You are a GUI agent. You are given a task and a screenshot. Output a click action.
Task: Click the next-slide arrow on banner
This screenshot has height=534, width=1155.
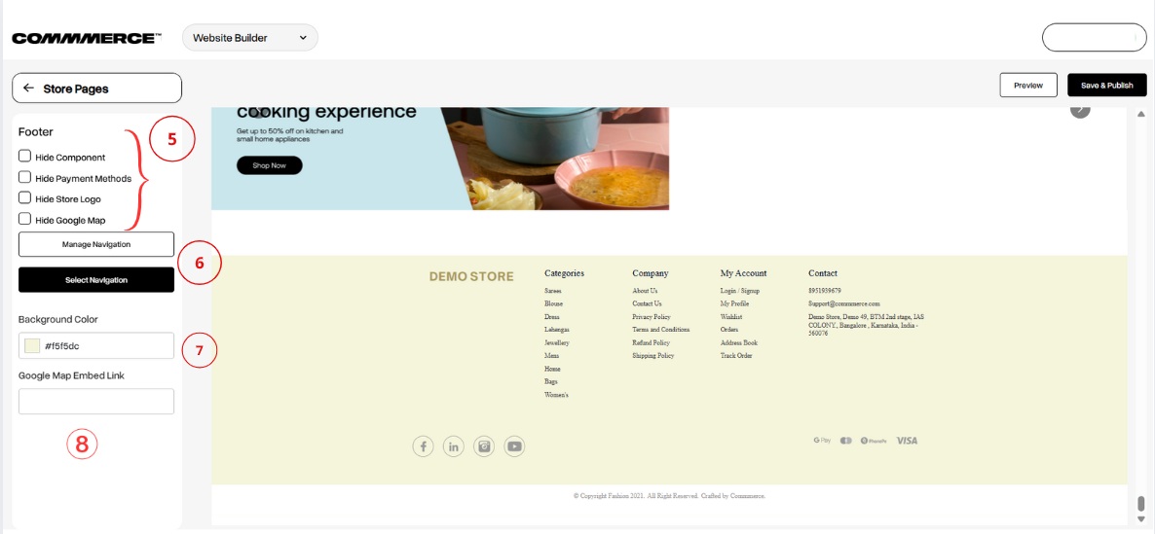[x=1080, y=109]
